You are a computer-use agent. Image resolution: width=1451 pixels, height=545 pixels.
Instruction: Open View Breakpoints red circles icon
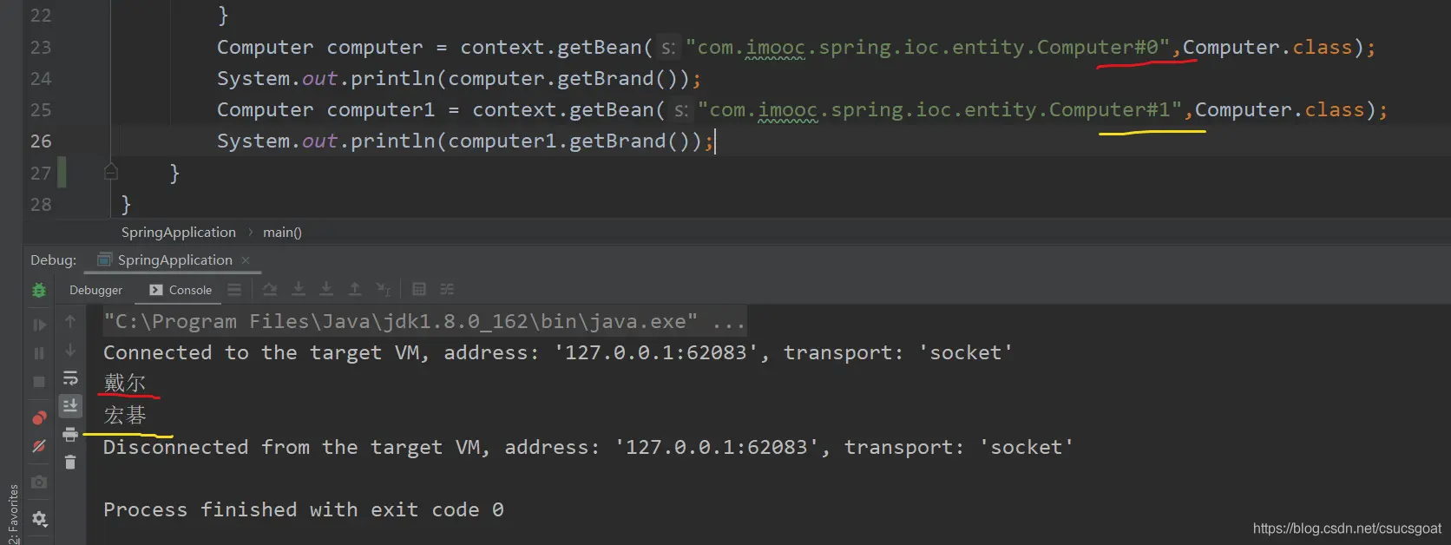tap(39, 418)
